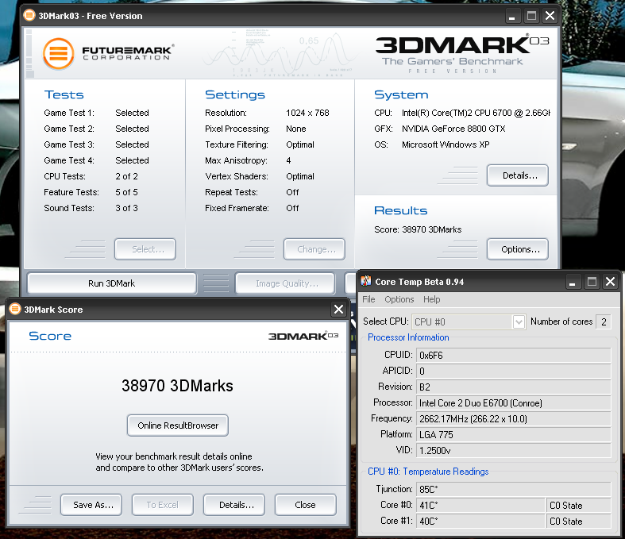The image size is (625, 539).
Task: Open the Online ResultBrowser
Action: point(178,425)
